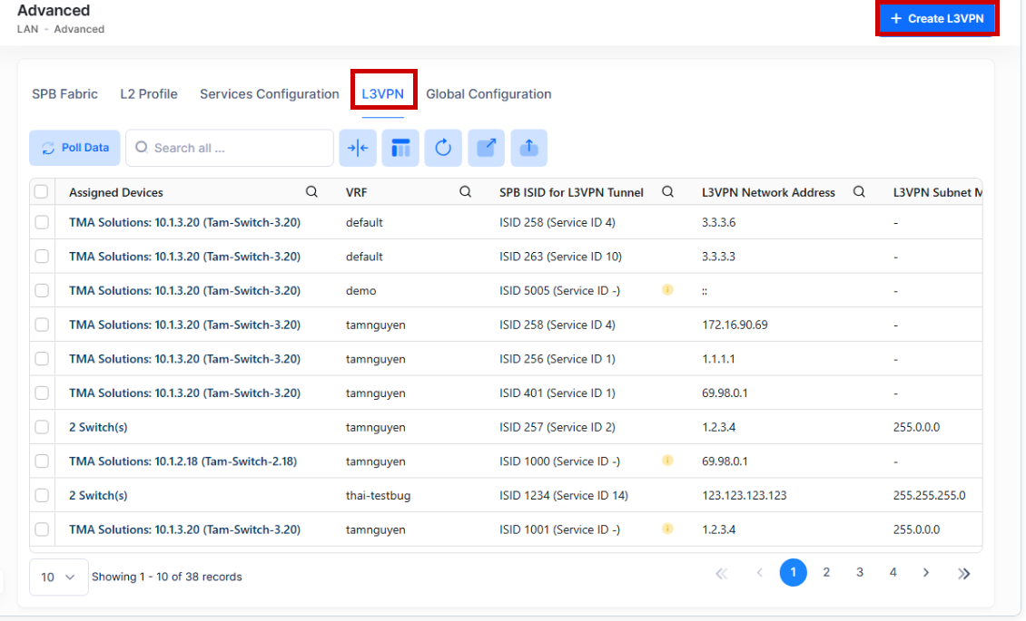This screenshot has height=621, width=1026.
Task: Open Tam-Switch-3.20 device link in the ISID 263 row
Action: pyautogui.click(x=184, y=257)
